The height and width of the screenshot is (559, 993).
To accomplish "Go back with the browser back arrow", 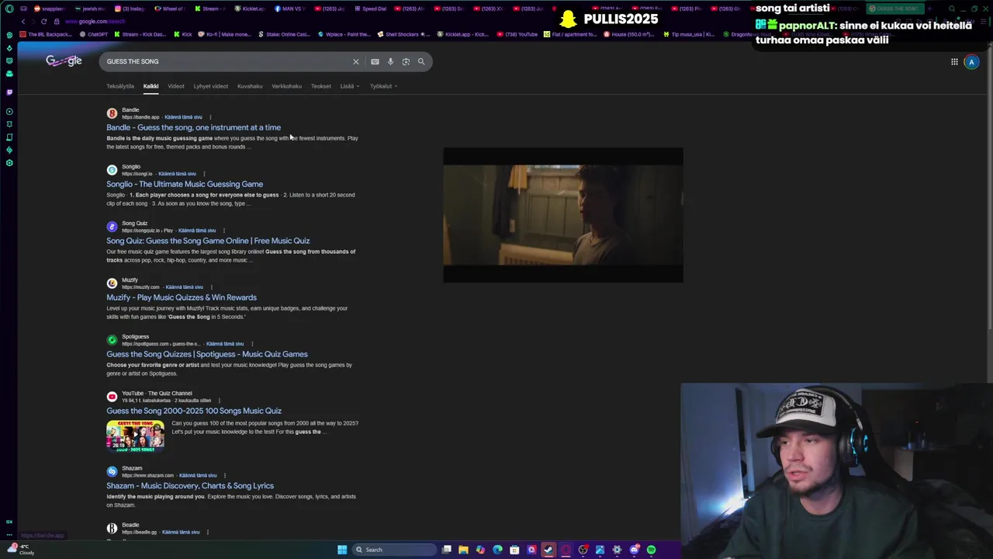I will coord(23,21).
